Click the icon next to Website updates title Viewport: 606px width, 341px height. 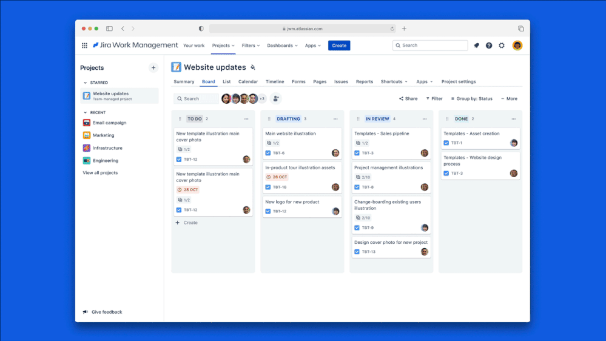(x=253, y=67)
